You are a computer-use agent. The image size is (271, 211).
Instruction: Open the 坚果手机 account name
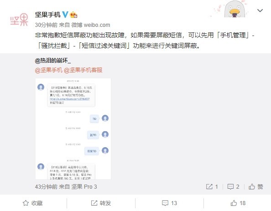tap(47, 15)
